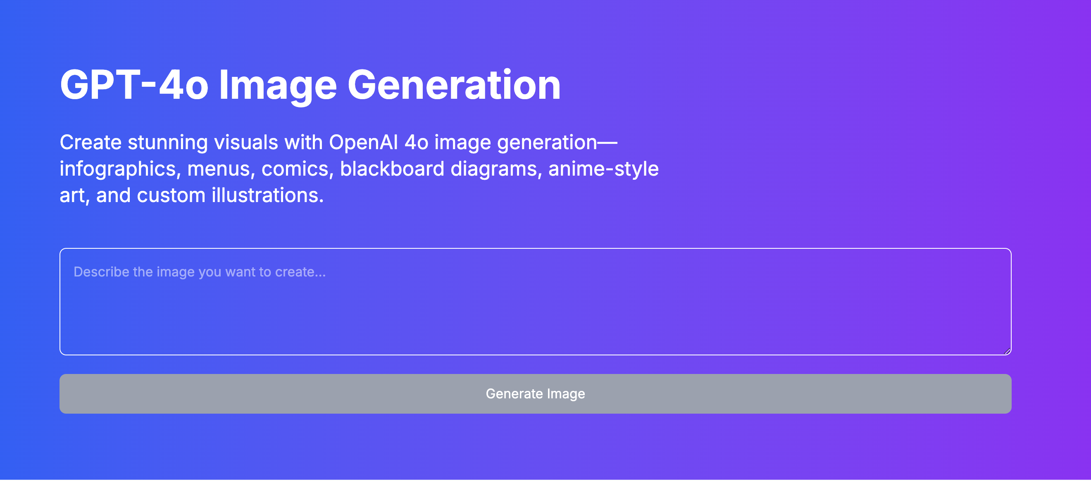Click the 'anime-style' text in description
This screenshot has width=1091, height=481.
[x=603, y=169]
